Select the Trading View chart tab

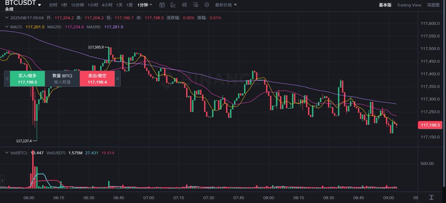click(409, 5)
